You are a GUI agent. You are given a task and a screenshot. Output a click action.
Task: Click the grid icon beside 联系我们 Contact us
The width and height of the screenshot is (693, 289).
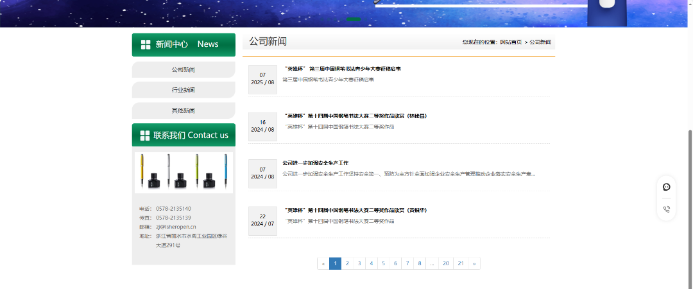coord(144,136)
